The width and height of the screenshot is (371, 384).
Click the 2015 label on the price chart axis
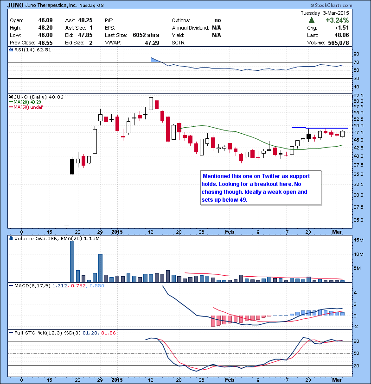(117, 232)
